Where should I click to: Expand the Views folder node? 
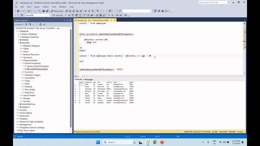[20, 52]
